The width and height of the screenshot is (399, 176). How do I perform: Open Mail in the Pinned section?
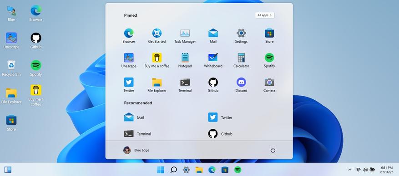click(213, 36)
